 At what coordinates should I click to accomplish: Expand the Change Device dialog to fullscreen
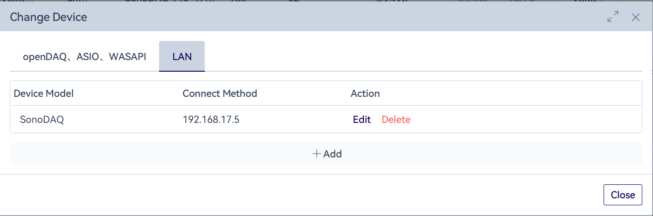click(612, 17)
